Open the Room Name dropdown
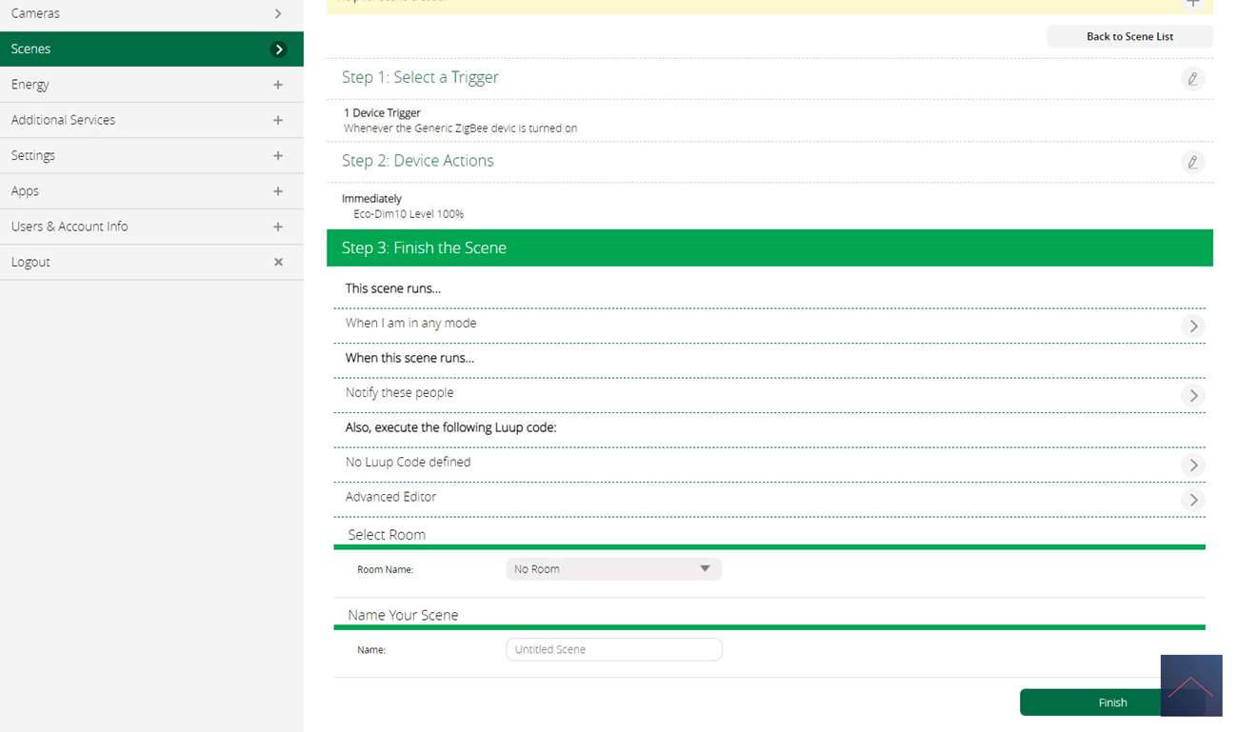This screenshot has width=1238, height=732. point(613,569)
